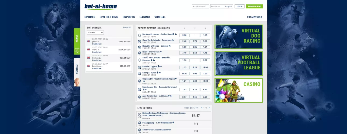
Task: Click the UK flag next to YOAV K.
Action: click(x=88, y=50)
